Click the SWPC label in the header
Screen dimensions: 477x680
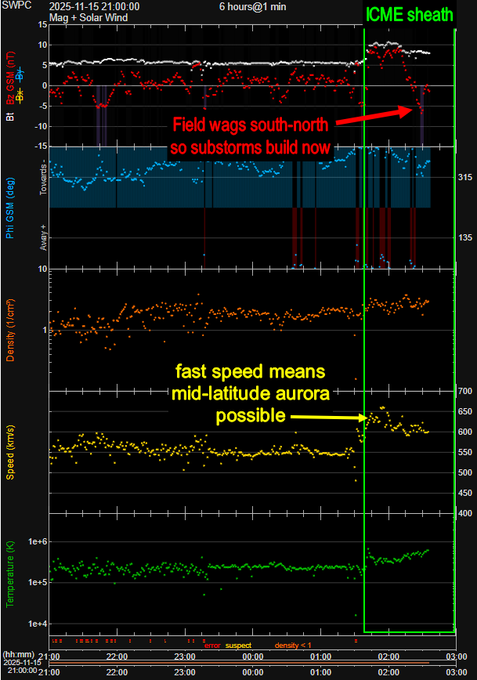(16, 6)
